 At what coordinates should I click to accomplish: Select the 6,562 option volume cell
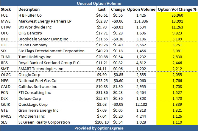tap(141, 45)
